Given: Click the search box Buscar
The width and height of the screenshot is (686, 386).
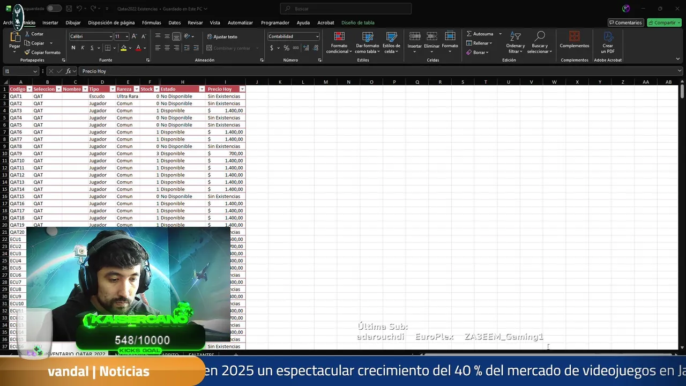Looking at the screenshot, I should (346, 9).
